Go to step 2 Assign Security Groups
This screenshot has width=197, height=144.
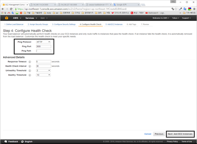[38, 24]
